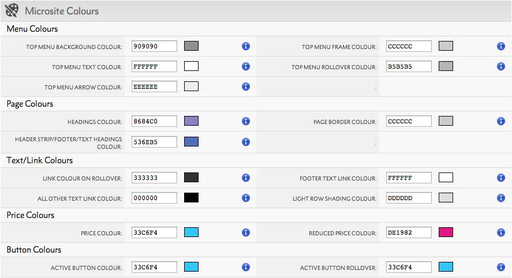The image size is (512, 278).
Task: Click the Top Menu Background grey swatch
Action: point(191,46)
